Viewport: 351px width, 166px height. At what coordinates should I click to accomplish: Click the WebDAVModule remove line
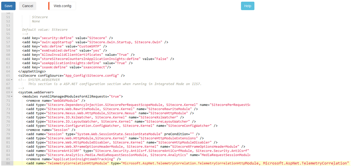click(x=56, y=100)
